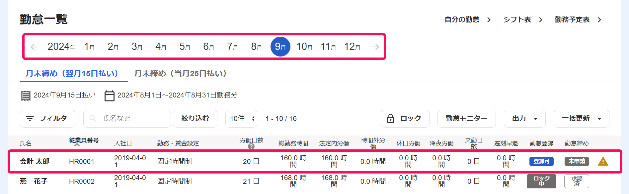Go to previous year with left arrow
Image resolution: width=629 pixels, height=194 pixels.
[34, 47]
